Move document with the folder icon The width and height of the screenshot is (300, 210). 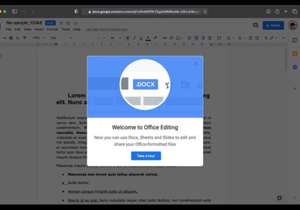point(68,23)
